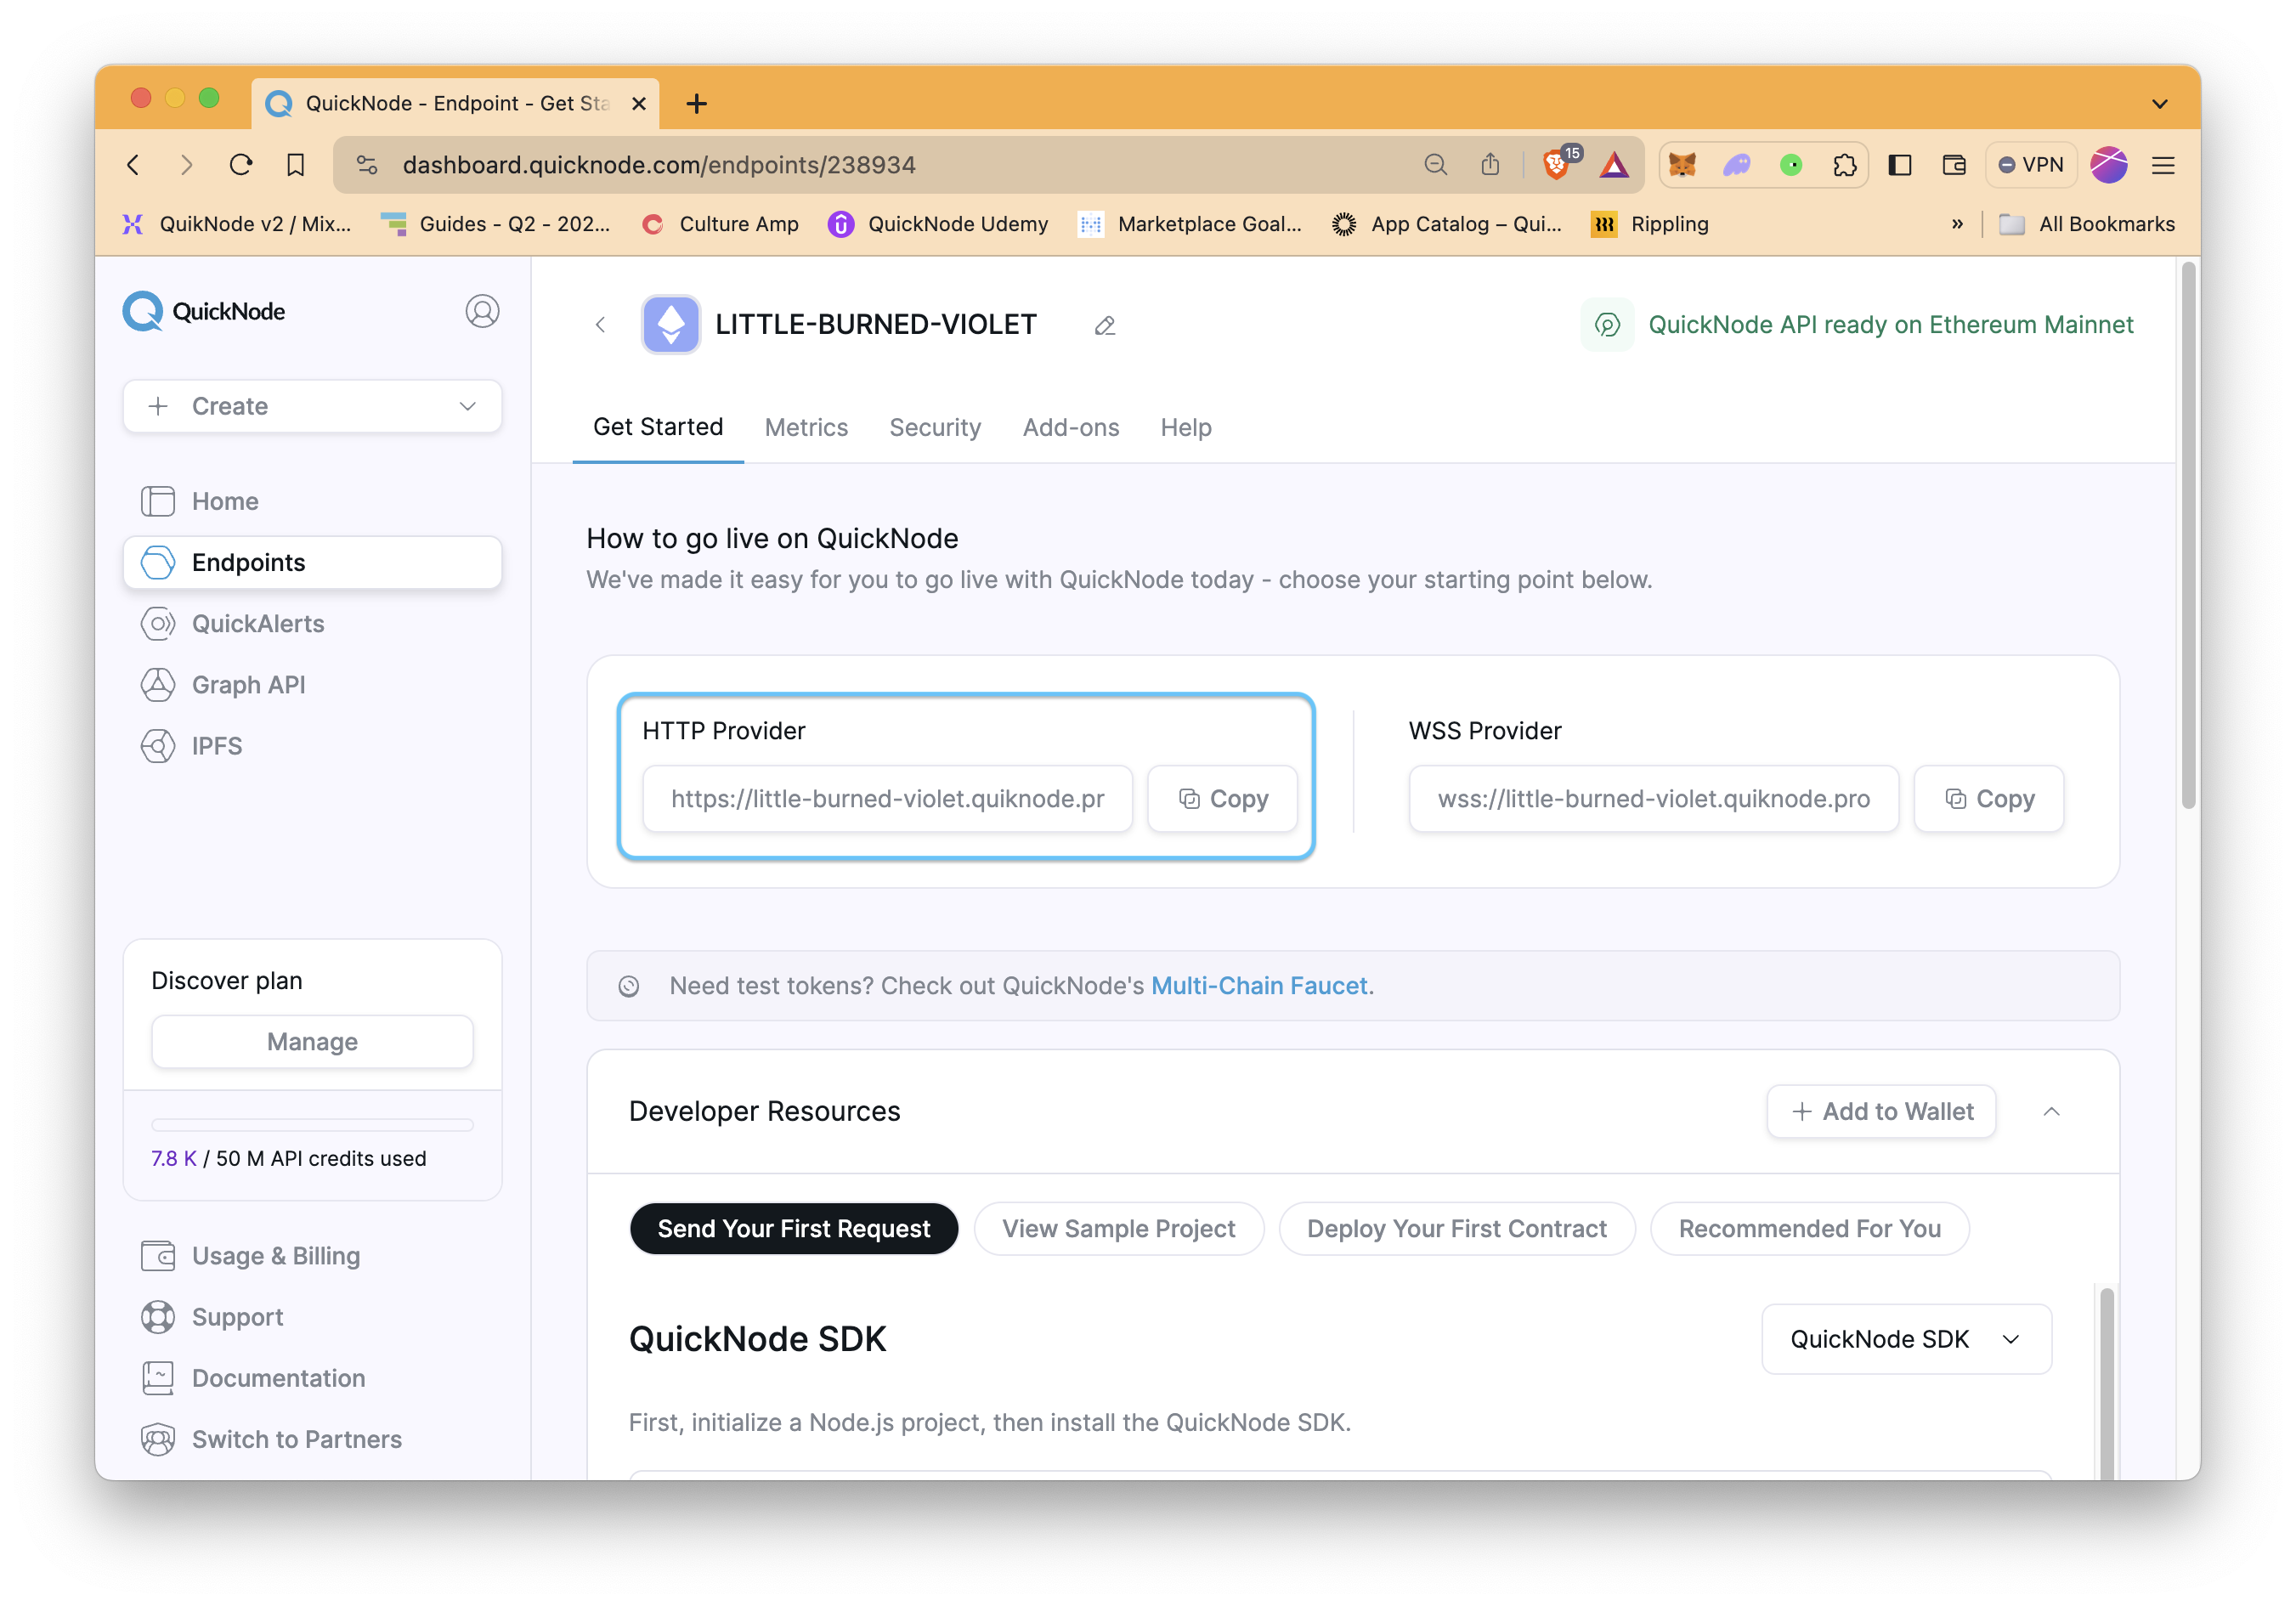The height and width of the screenshot is (1606, 2296).
Task: Open the Security tab
Action: tap(935, 427)
